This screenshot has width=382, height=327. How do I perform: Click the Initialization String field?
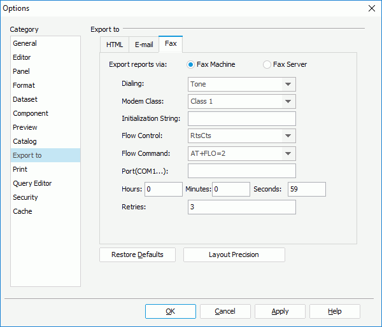241,118
